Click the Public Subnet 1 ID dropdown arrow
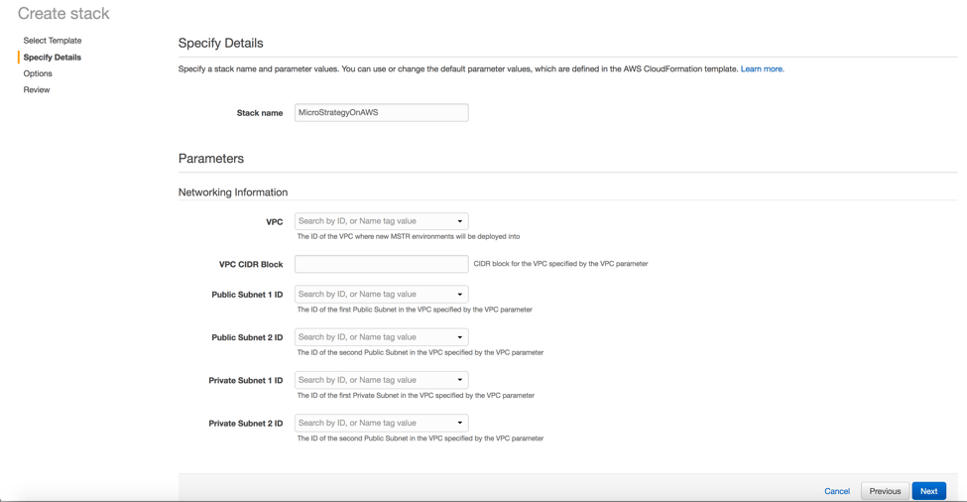This screenshot has width=967, height=502. [x=459, y=295]
